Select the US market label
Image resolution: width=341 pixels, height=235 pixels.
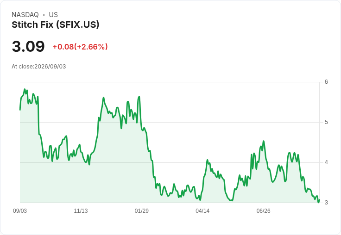tap(53, 15)
